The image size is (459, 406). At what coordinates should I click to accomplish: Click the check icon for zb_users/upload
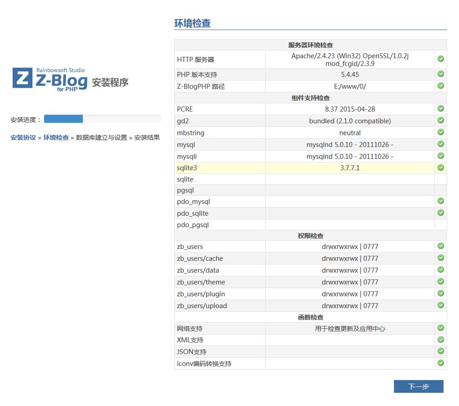pos(440,305)
